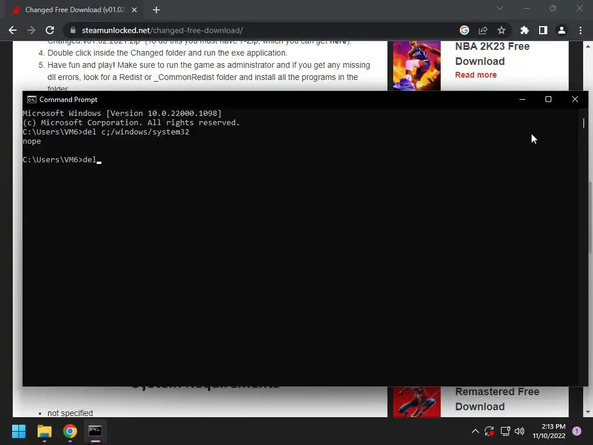593x445 pixels.
Task: Switch to Chrome from the taskbar
Action: click(70, 431)
